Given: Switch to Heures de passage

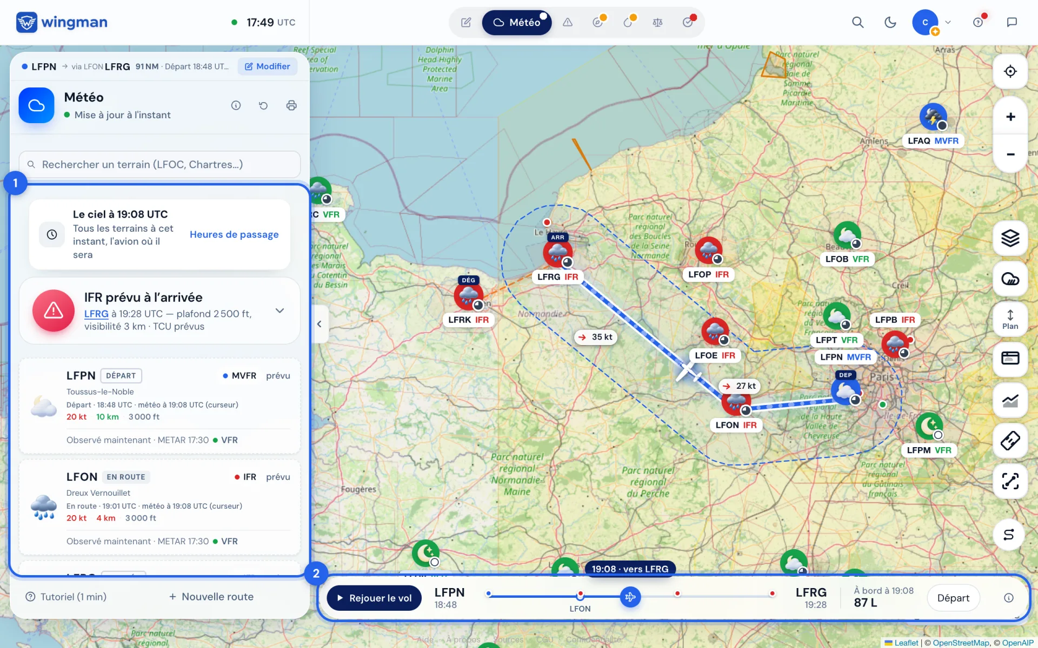Looking at the screenshot, I should tap(234, 234).
